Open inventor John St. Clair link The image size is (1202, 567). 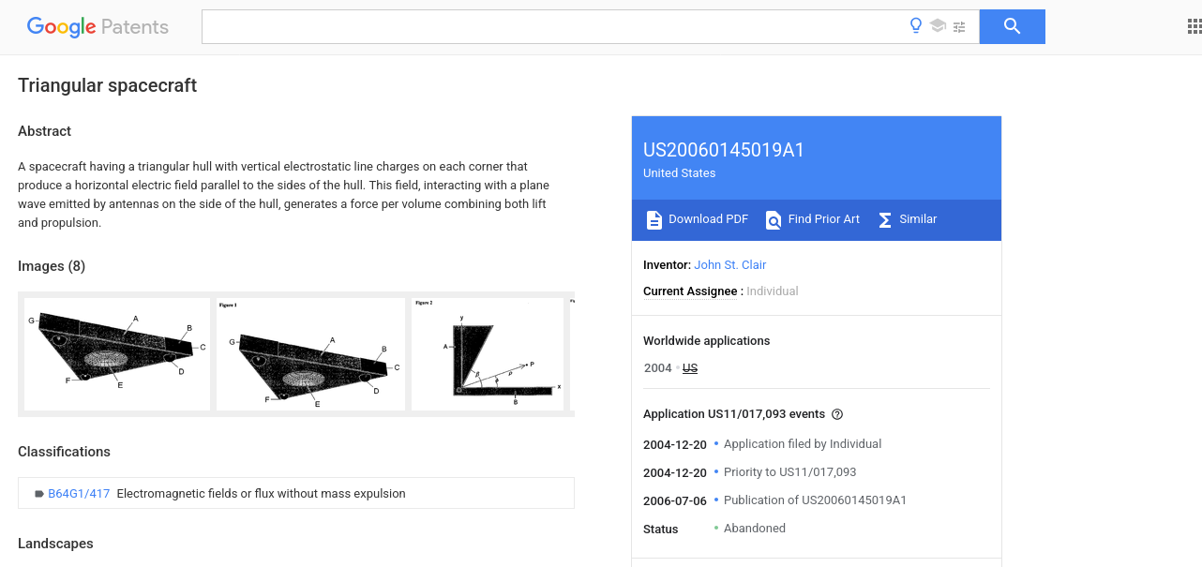coord(729,265)
